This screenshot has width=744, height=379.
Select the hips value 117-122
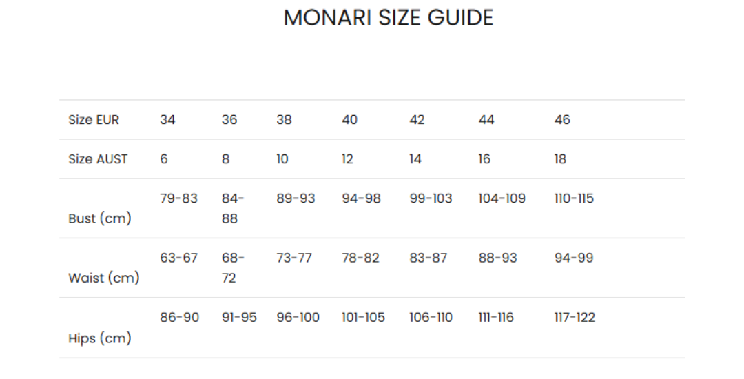coord(575,318)
